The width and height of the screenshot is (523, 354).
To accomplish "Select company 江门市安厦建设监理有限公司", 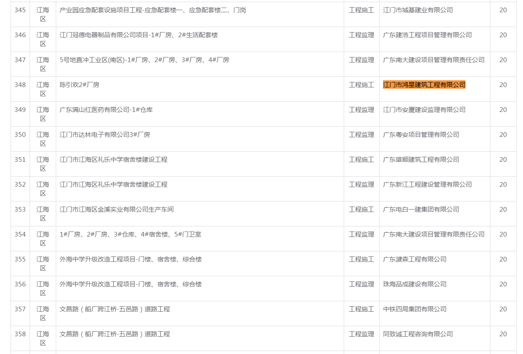I will 424,110.
